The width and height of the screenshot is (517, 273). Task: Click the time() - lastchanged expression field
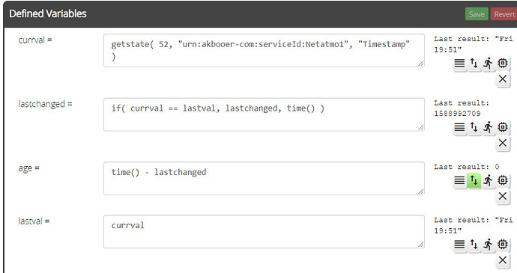(x=264, y=178)
